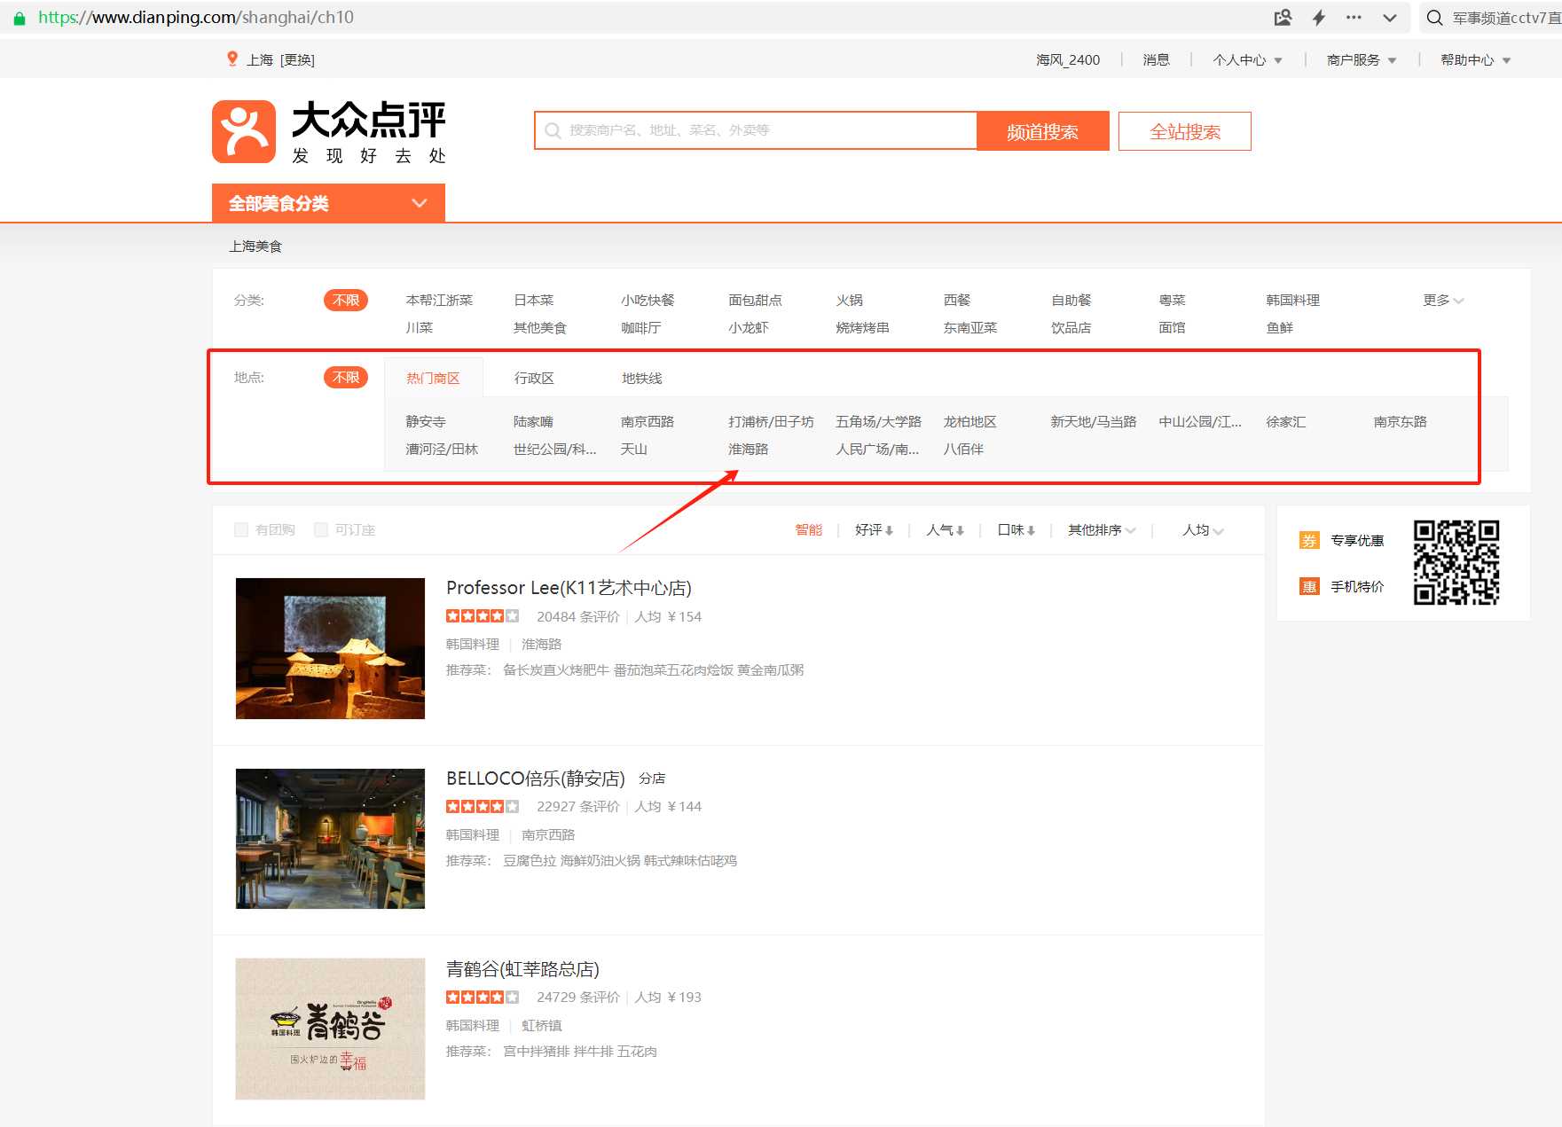Image resolution: width=1562 pixels, height=1127 pixels.
Task: Click the location pin icon near 上海
Action: pyautogui.click(x=232, y=59)
